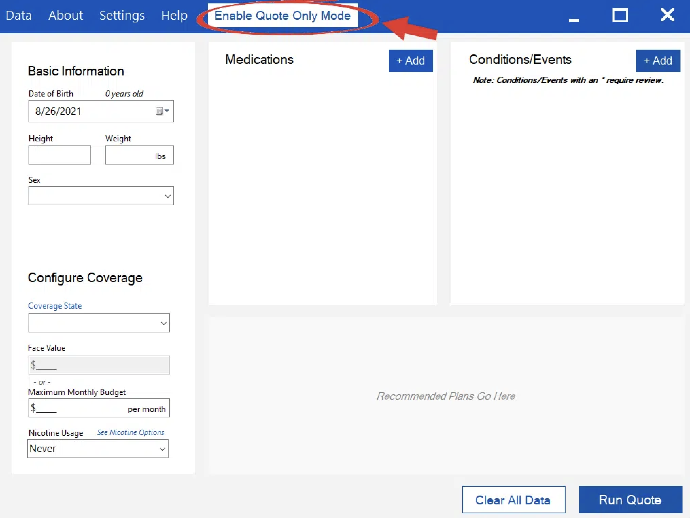Open the Date of Birth calendar picker
The image size is (690, 518).
[162, 111]
